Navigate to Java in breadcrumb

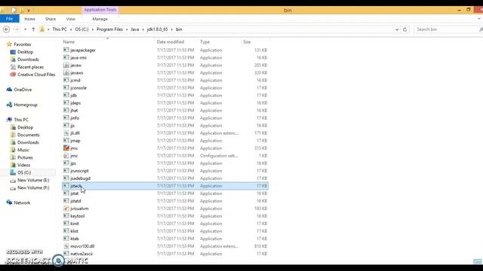click(x=134, y=29)
